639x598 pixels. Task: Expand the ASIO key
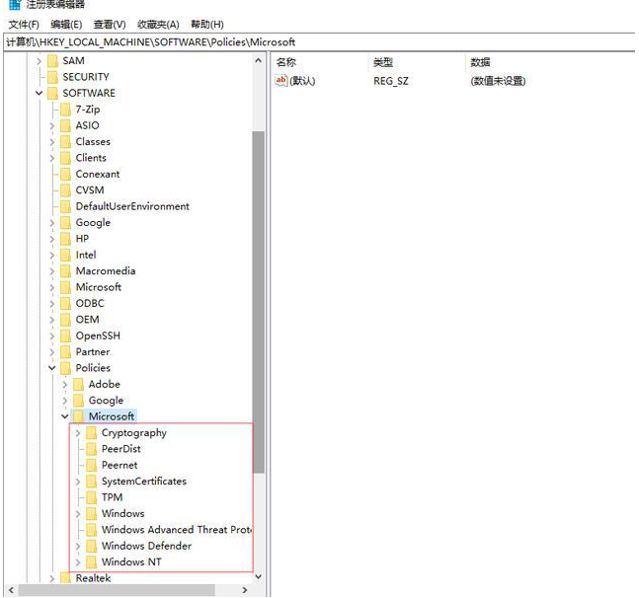coord(52,125)
